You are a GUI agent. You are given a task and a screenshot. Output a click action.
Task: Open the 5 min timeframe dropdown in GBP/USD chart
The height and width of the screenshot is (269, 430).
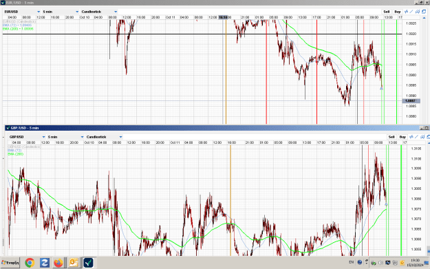click(x=65, y=137)
